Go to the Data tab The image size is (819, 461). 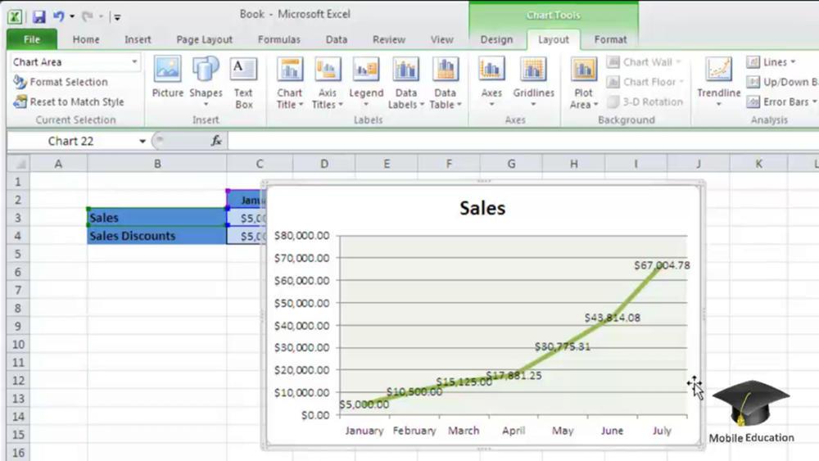click(x=337, y=39)
